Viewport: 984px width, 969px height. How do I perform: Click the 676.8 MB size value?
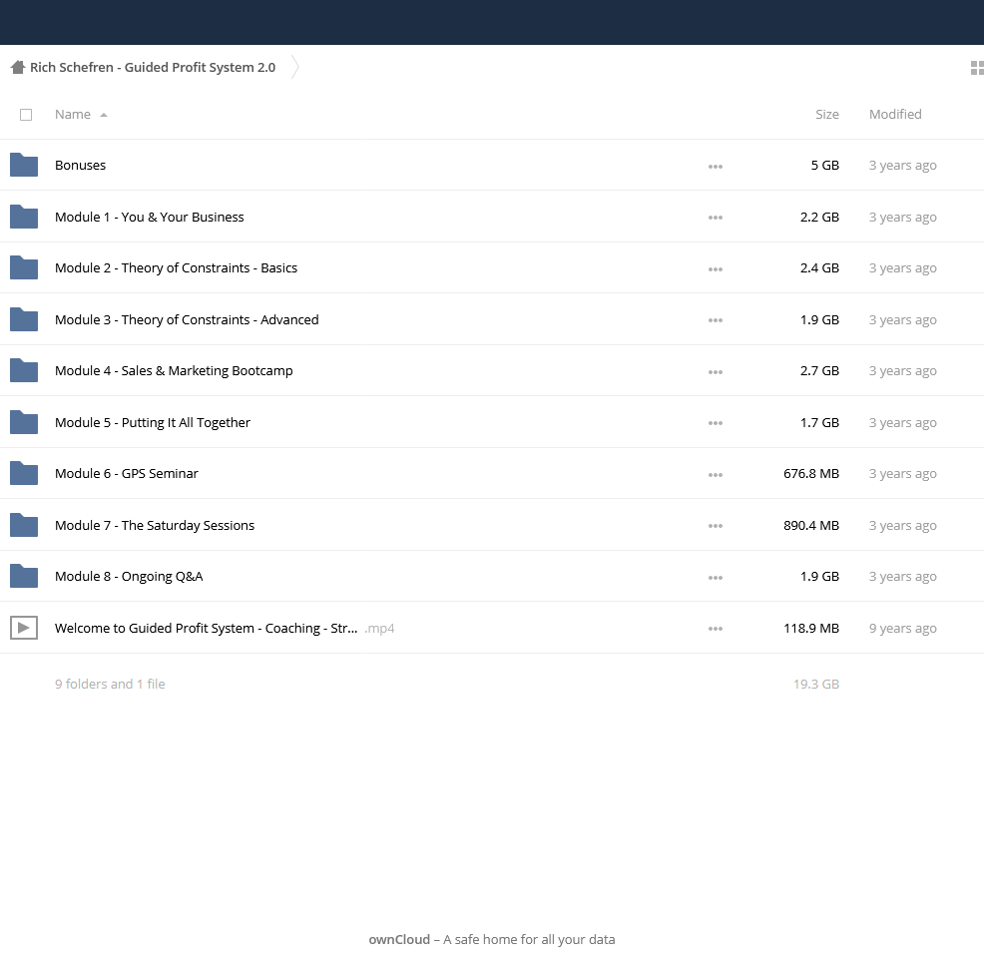click(x=810, y=473)
